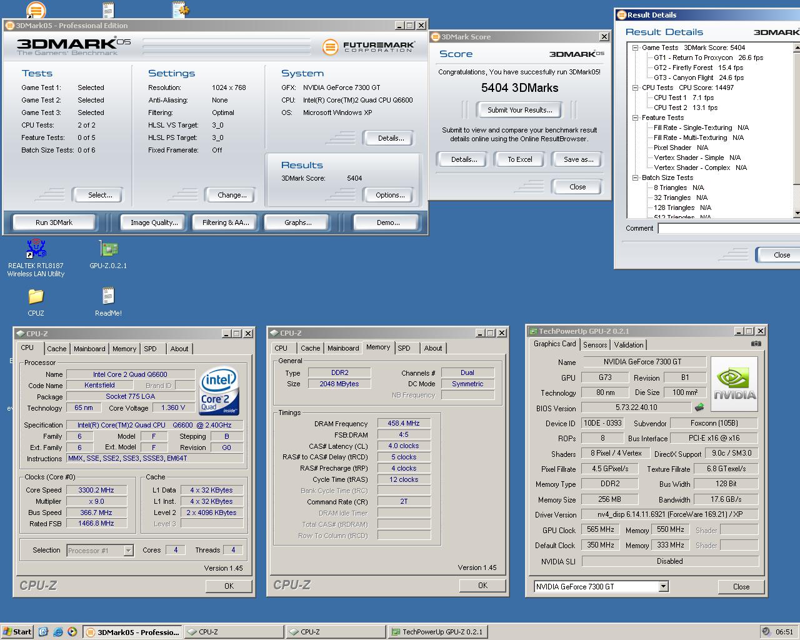The width and height of the screenshot is (800, 640).
Task: Click the Futuremark Corporation logo in 3DMark05
Action: pos(368,47)
